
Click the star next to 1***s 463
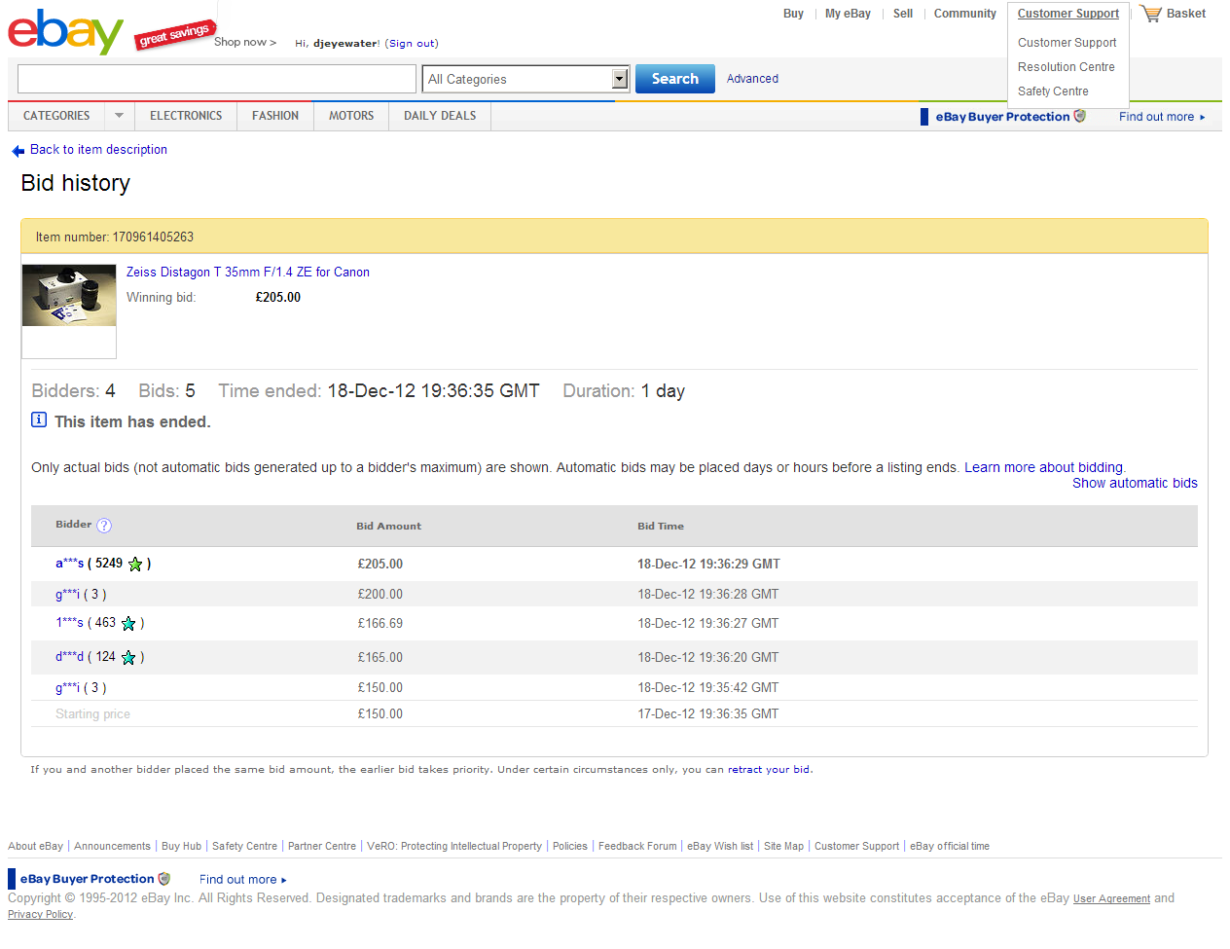point(128,624)
